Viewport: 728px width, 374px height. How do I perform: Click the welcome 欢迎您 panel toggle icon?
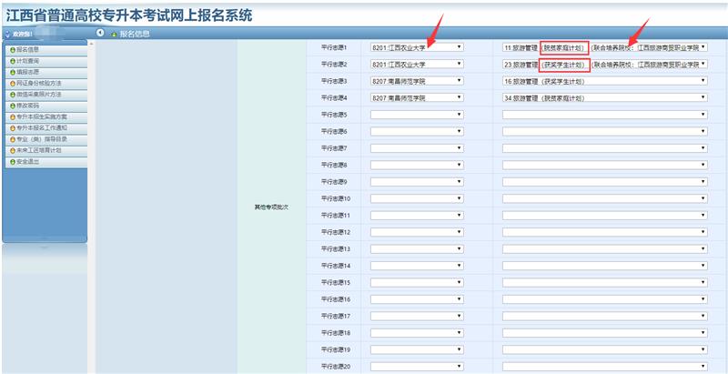7,35
